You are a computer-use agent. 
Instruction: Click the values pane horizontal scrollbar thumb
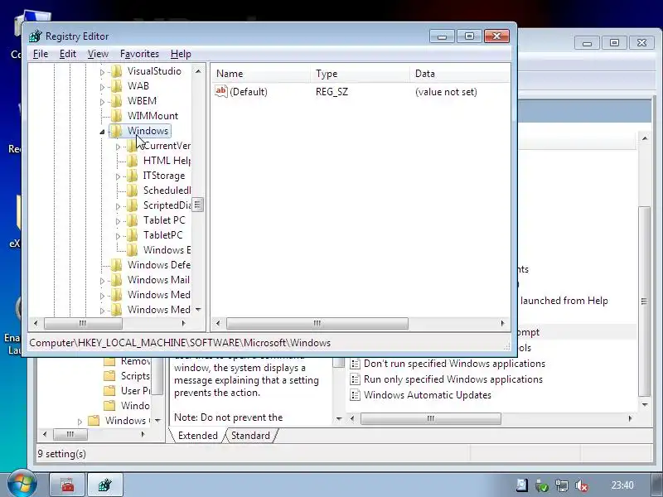point(317,323)
